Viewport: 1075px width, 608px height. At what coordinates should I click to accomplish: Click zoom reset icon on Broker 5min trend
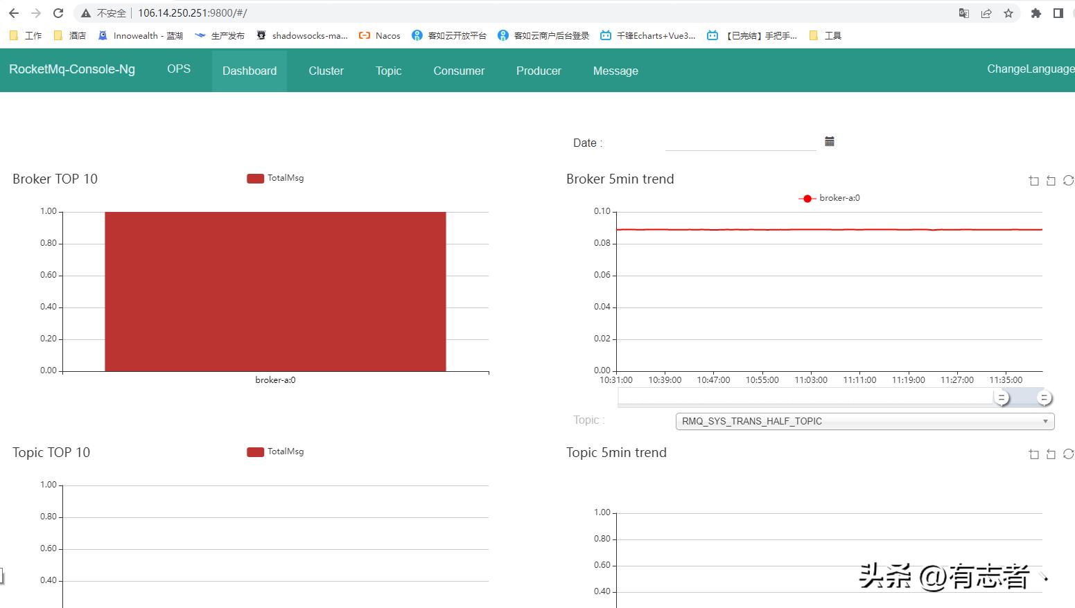[x=1051, y=181]
